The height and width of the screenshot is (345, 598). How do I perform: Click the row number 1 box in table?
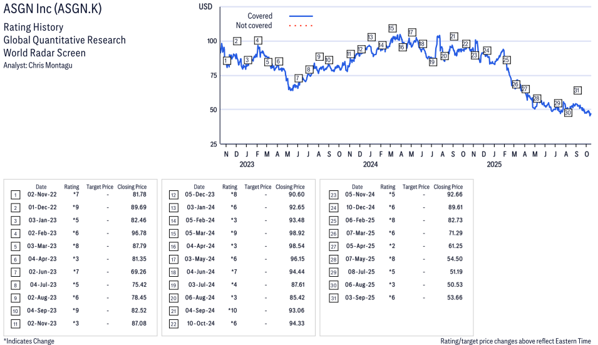[x=14, y=195]
